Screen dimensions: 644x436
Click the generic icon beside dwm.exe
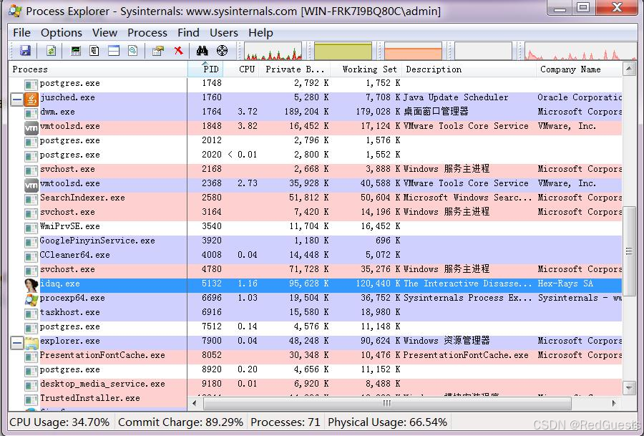31,113
